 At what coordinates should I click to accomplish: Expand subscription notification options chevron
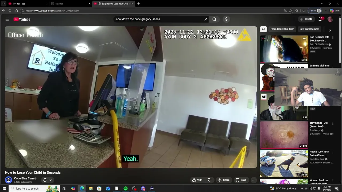pyautogui.click(x=50, y=180)
